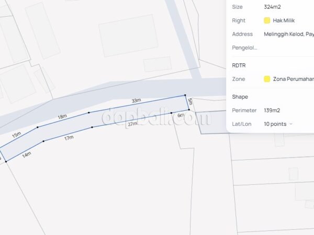Select the 14m edge label
314x235 pixels.
pos(26,155)
